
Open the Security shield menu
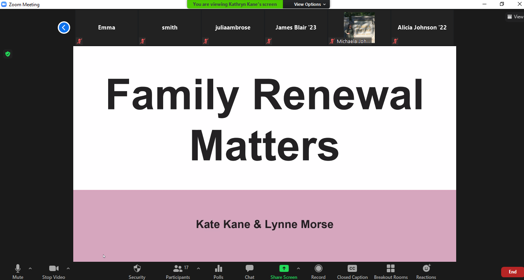(137, 268)
